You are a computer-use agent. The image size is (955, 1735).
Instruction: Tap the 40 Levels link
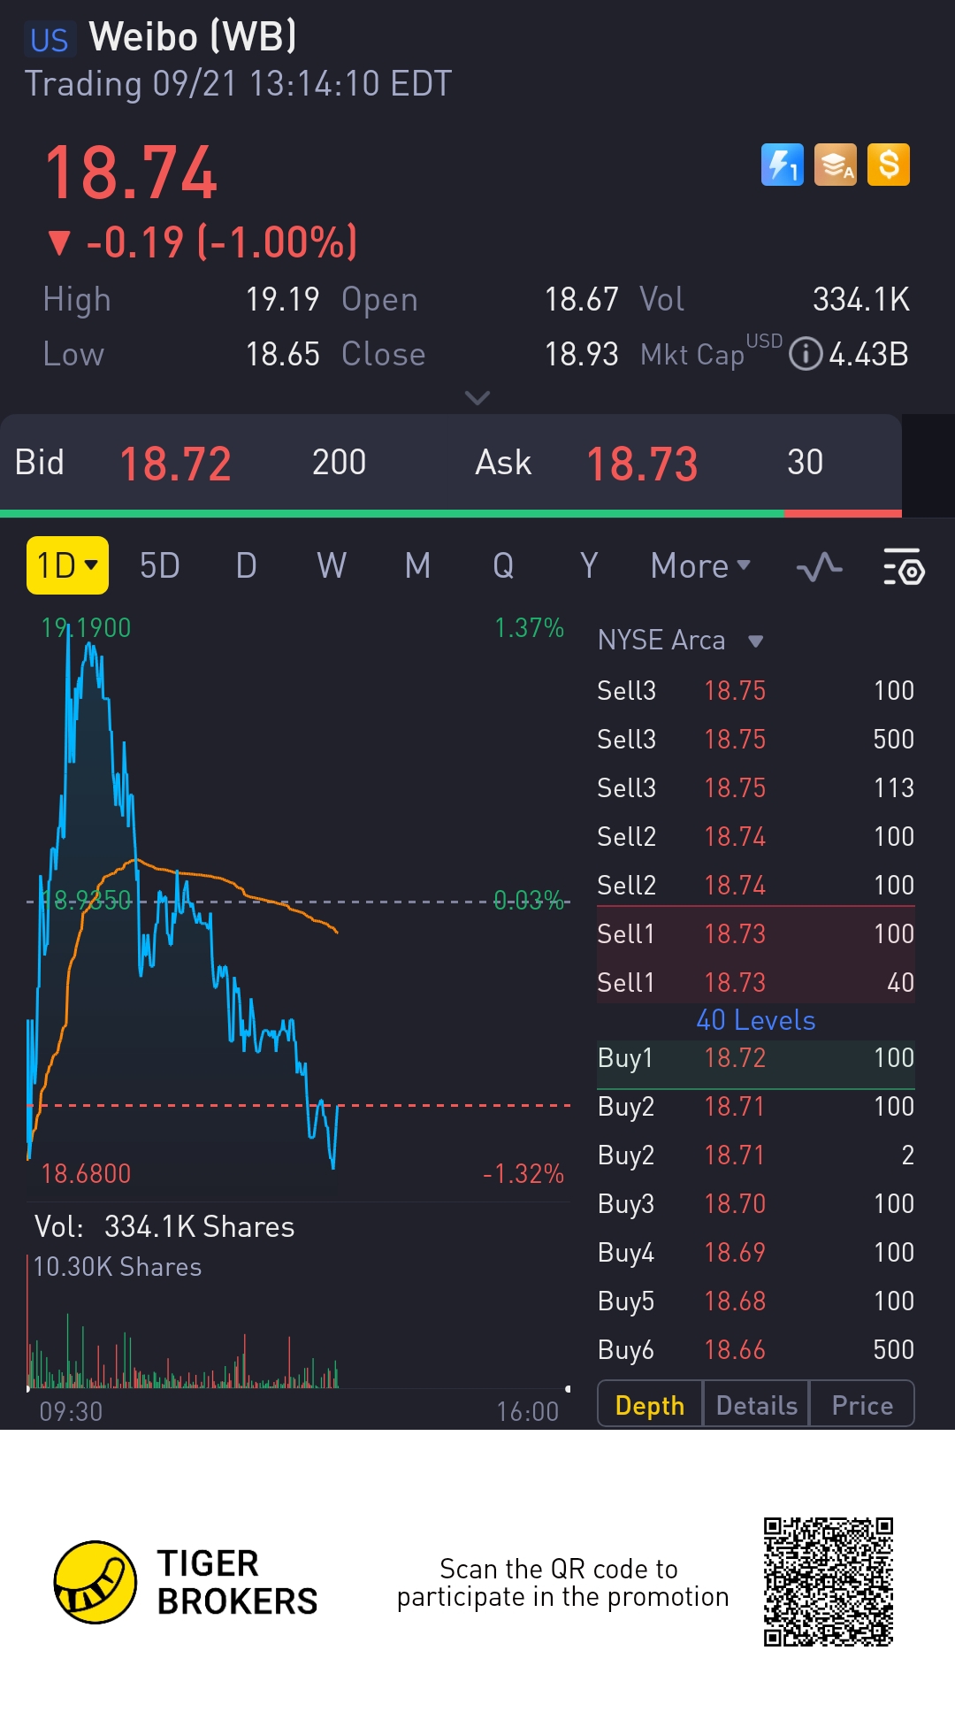tap(756, 1020)
